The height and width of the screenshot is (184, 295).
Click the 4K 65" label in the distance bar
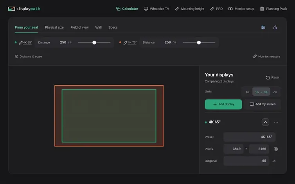[x=27, y=43]
